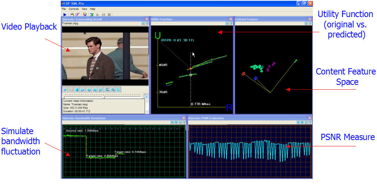Click the stop button in video player controls
Image resolution: width=377 pixels, height=186 pixels.
[77, 90]
